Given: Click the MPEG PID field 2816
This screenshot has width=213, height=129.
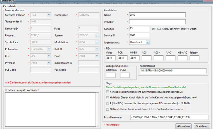Looking at the screenshot, I should (134, 58).
